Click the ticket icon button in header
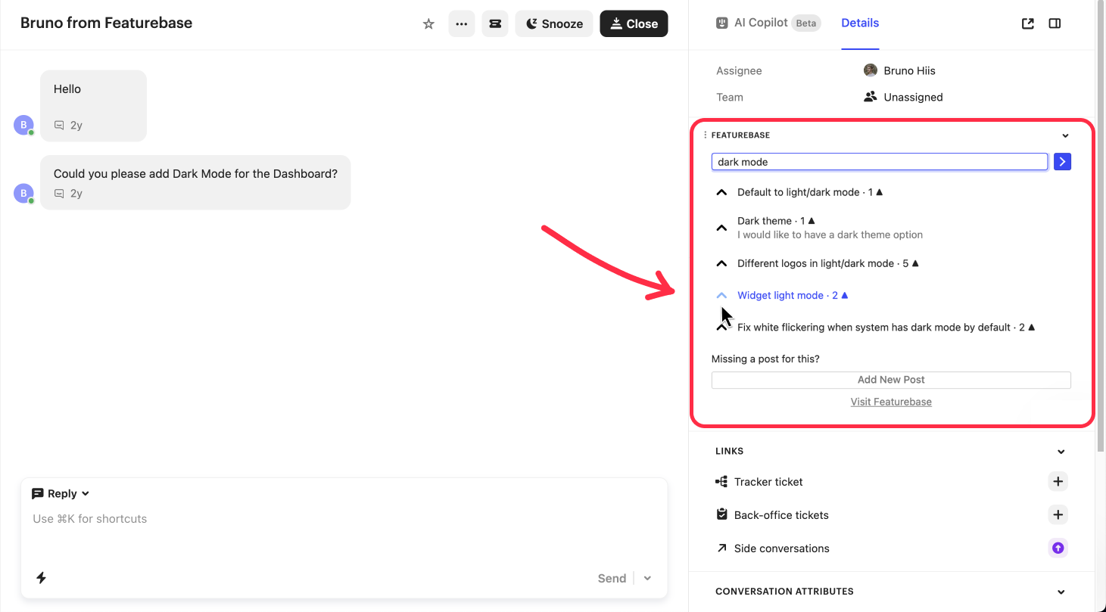 (x=495, y=23)
